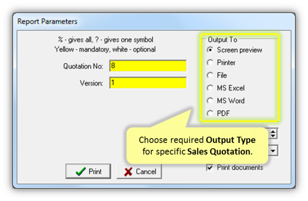
Task: Click the yellow Output Type callout bubble
Action: pyautogui.click(x=197, y=146)
